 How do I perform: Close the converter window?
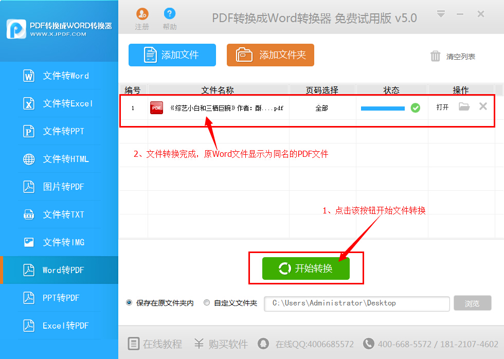click(x=480, y=14)
